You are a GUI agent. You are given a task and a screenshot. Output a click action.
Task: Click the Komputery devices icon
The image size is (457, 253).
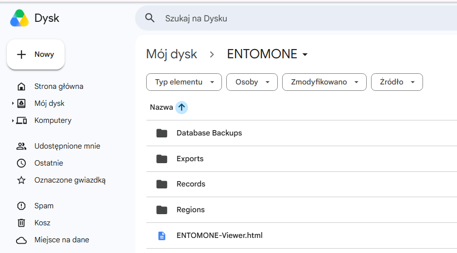tap(21, 120)
